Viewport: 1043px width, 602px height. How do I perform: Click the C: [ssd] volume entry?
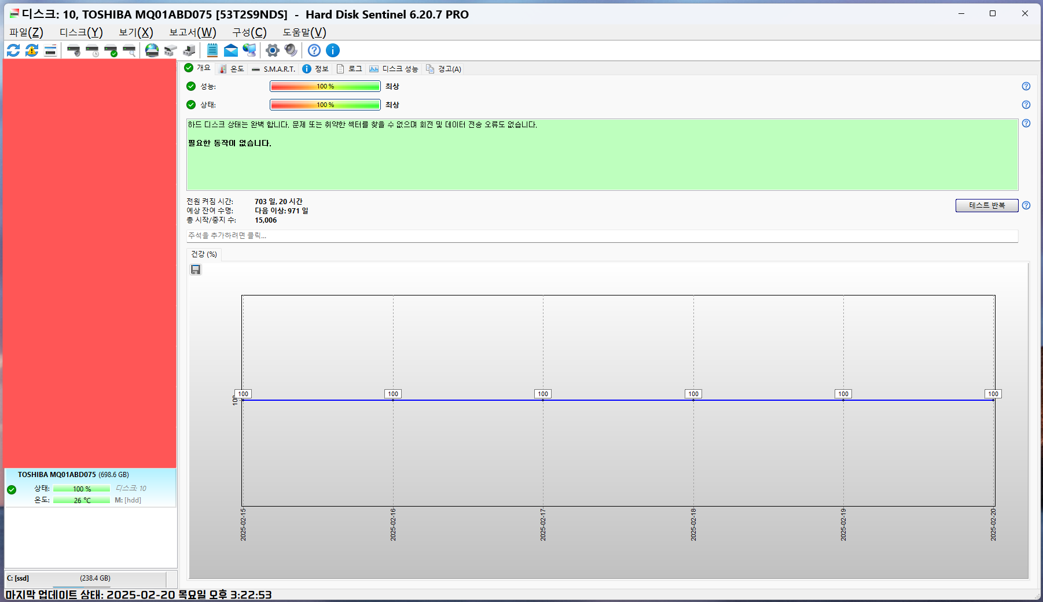[x=86, y=578]
